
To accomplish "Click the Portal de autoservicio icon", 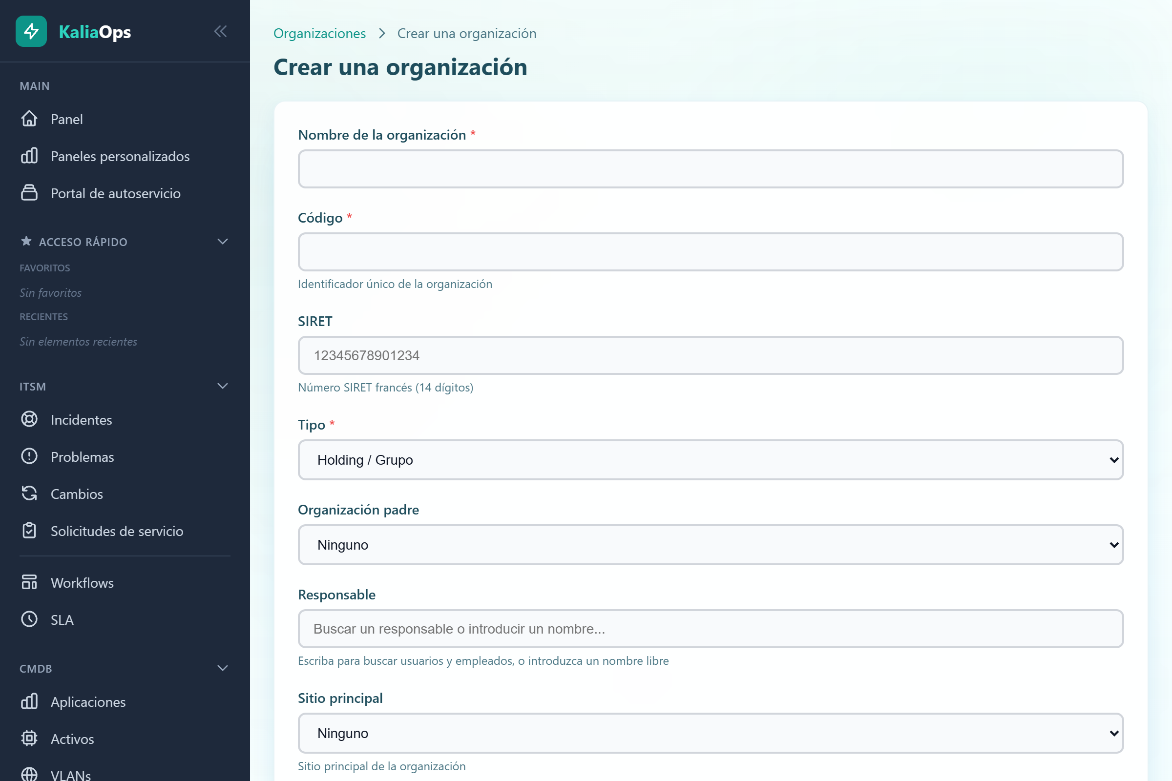I will 29,193.
